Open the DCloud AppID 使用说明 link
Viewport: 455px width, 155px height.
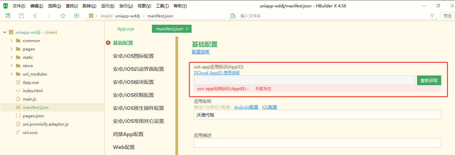tap(217, 73)
